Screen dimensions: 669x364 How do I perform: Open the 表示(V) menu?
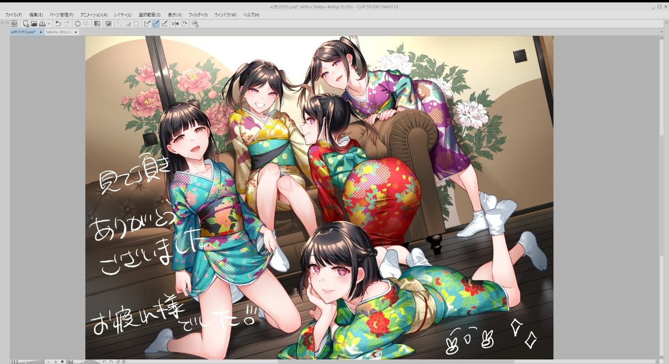click(x=174, y=14)
